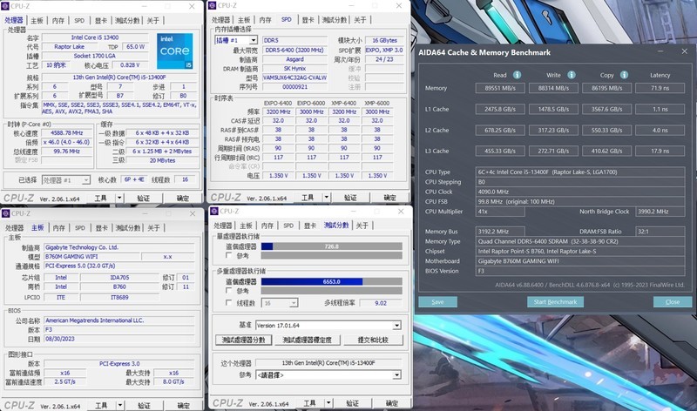Click the Memory Type Quad Channel DDR5-6400 field
The height and width of the screenshot is (411, 697).
tap(580, 241)
